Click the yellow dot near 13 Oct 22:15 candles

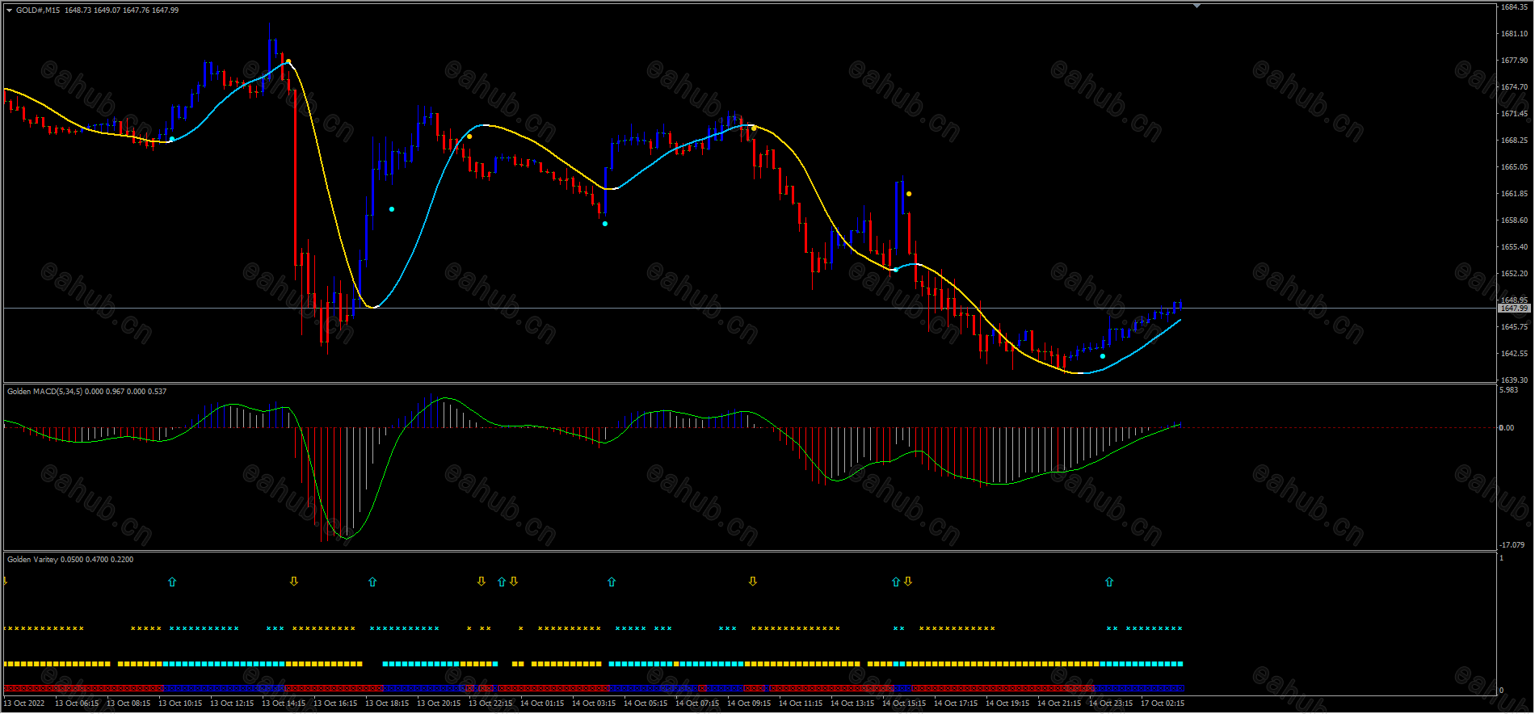click(469, 136)
